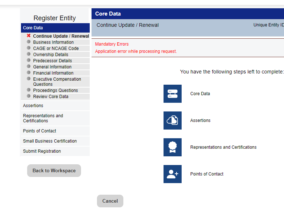Open Representations and Certifications in the sidebar

click(x=55, y=118)
